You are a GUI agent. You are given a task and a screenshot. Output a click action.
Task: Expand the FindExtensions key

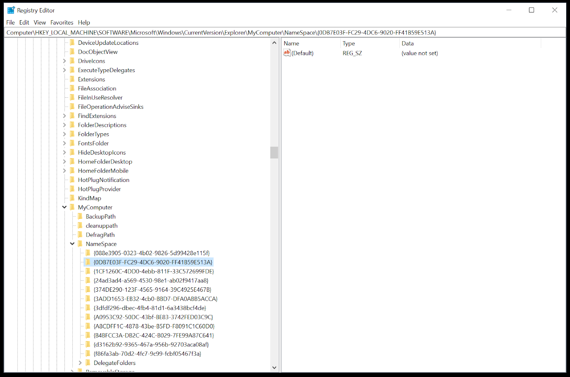coord(64,116)
